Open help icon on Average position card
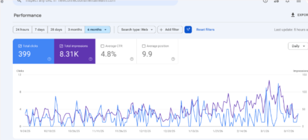Image resolution: width=308 pixels, height=140 pixels. pyautogui.click(x=173, y=59)
